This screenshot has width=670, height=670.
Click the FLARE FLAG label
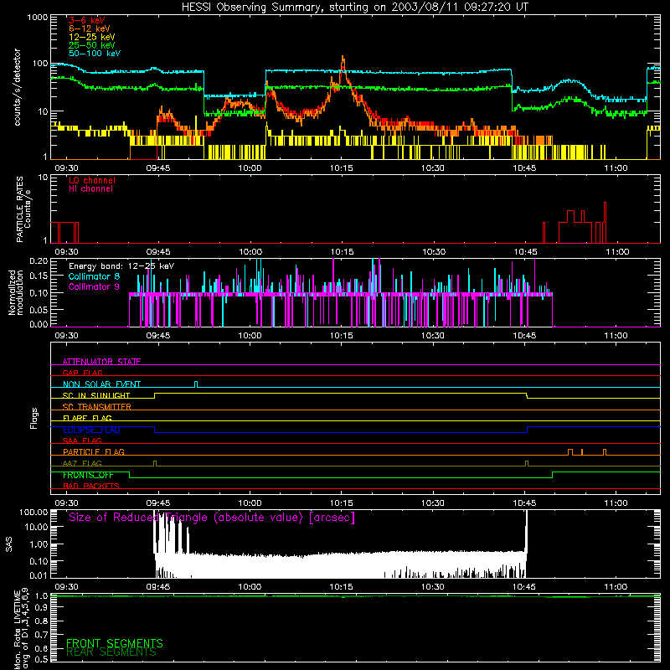87,418
